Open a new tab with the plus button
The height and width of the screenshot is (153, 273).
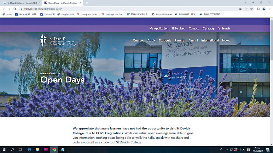click(87, 3)
